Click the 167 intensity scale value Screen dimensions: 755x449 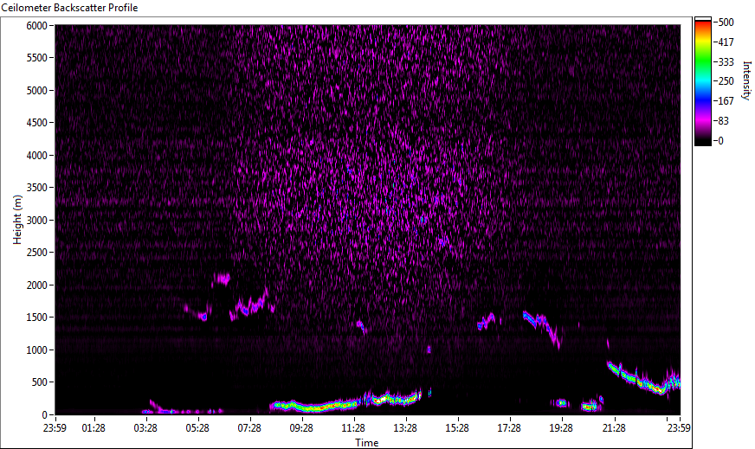[x=726, y=101]
